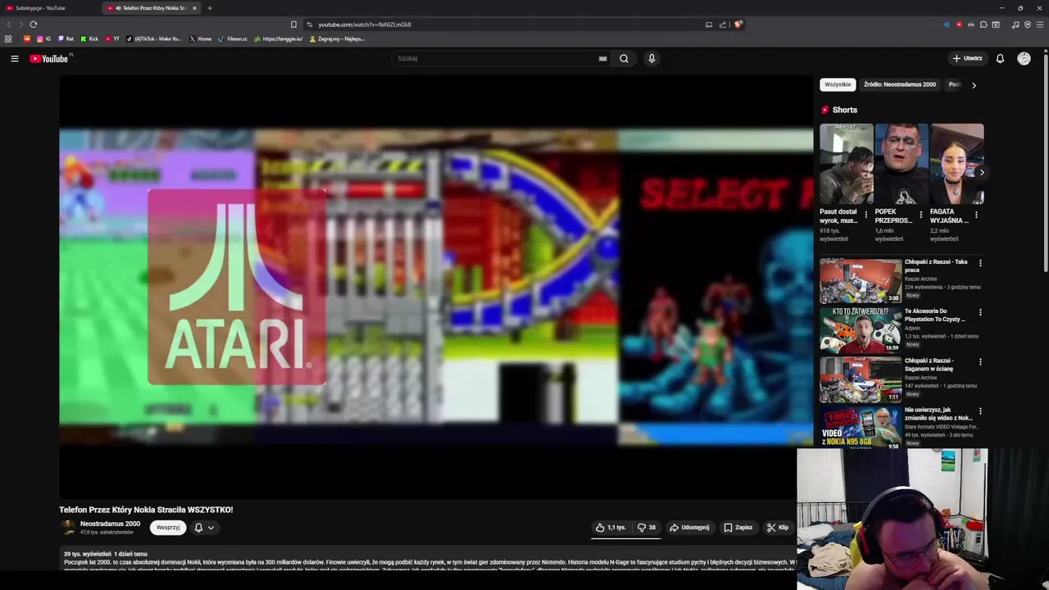Image resolution: width=1049 pixels, height=590 pixels.
Task: Open YouTube notifications bell
Action: tap(1000, 58)
